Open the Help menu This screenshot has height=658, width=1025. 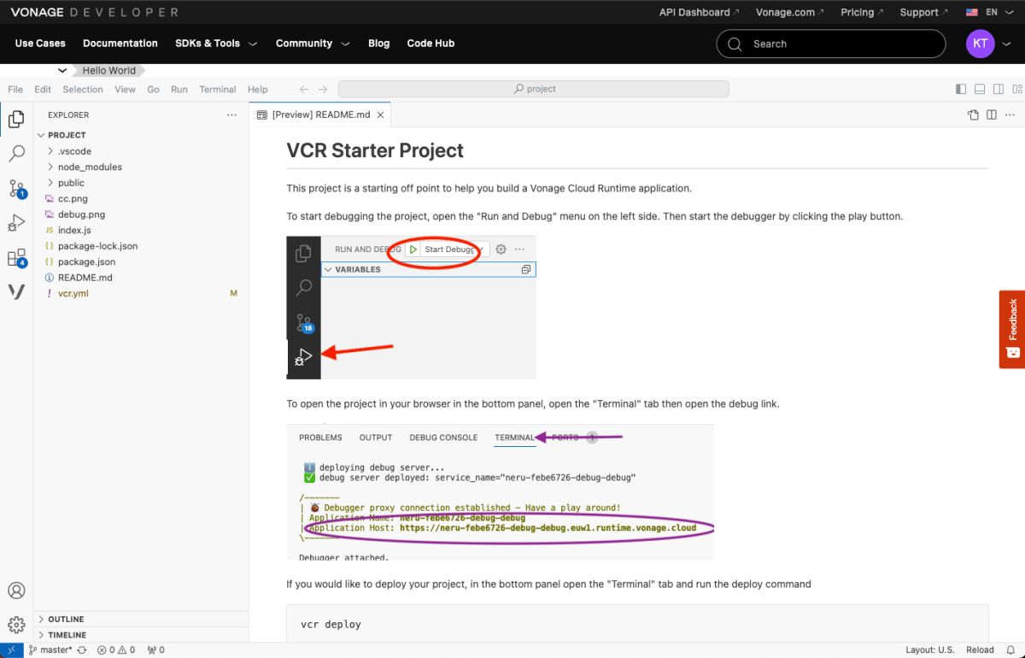pos(257,89)
